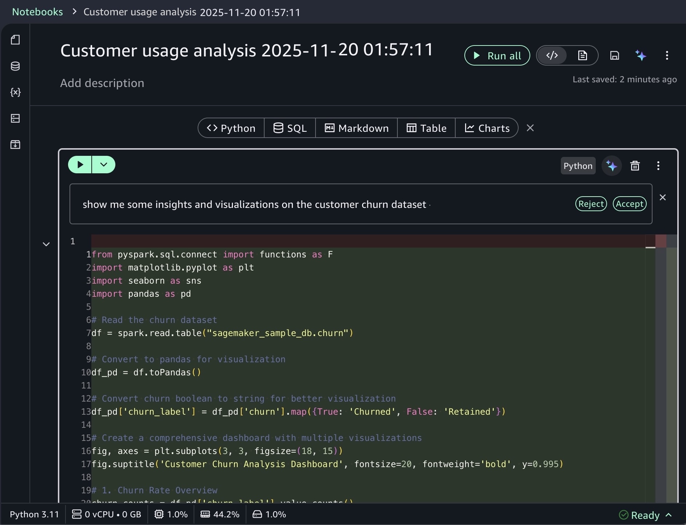
Task: Switch to document view toggle
Action: click(582, 56)
